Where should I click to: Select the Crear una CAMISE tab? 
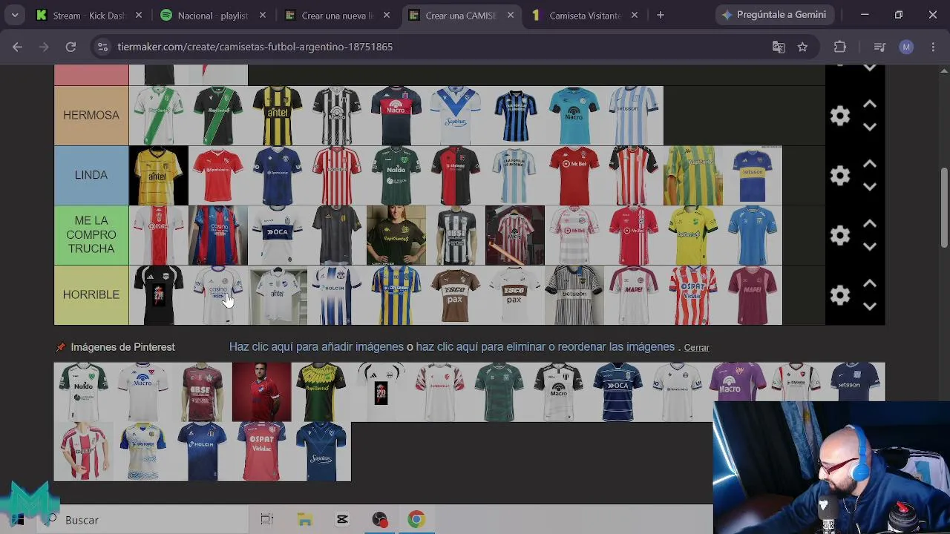(462, 15)
